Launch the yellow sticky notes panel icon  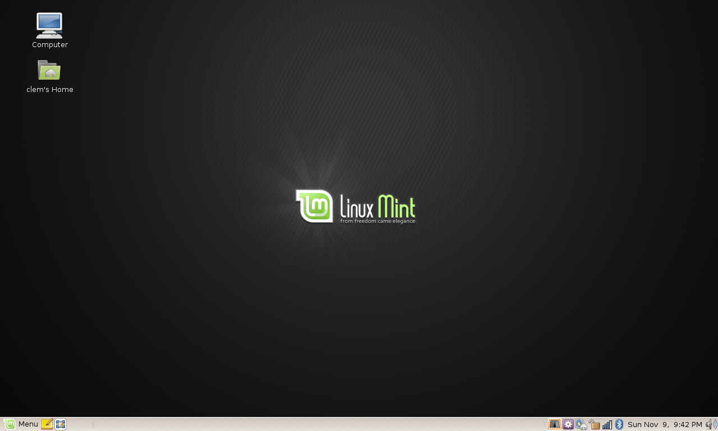pyautogui.click(x=47, y=424)
